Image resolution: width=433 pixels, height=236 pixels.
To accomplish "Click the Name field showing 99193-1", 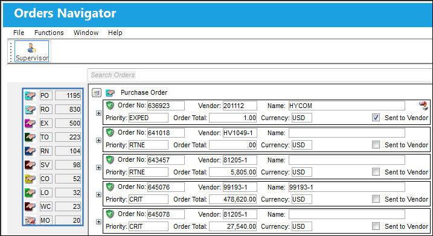I will (347, 187).
